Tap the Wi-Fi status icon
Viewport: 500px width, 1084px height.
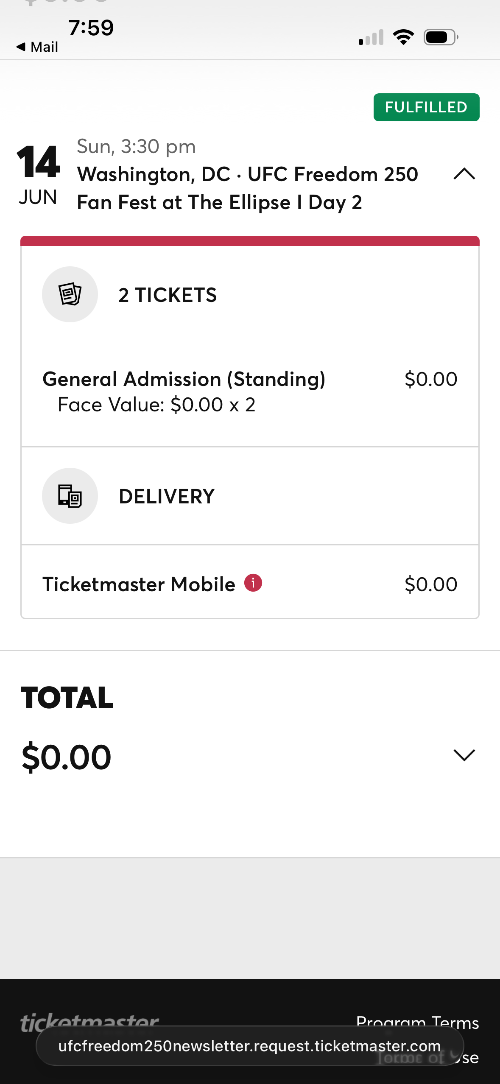(403, 37)
